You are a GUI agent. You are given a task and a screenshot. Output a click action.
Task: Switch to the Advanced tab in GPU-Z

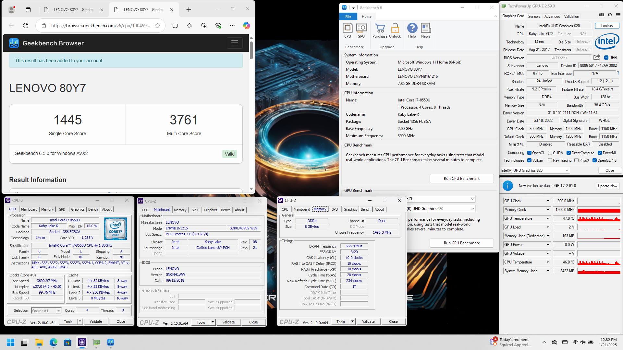tap(552, 16)
